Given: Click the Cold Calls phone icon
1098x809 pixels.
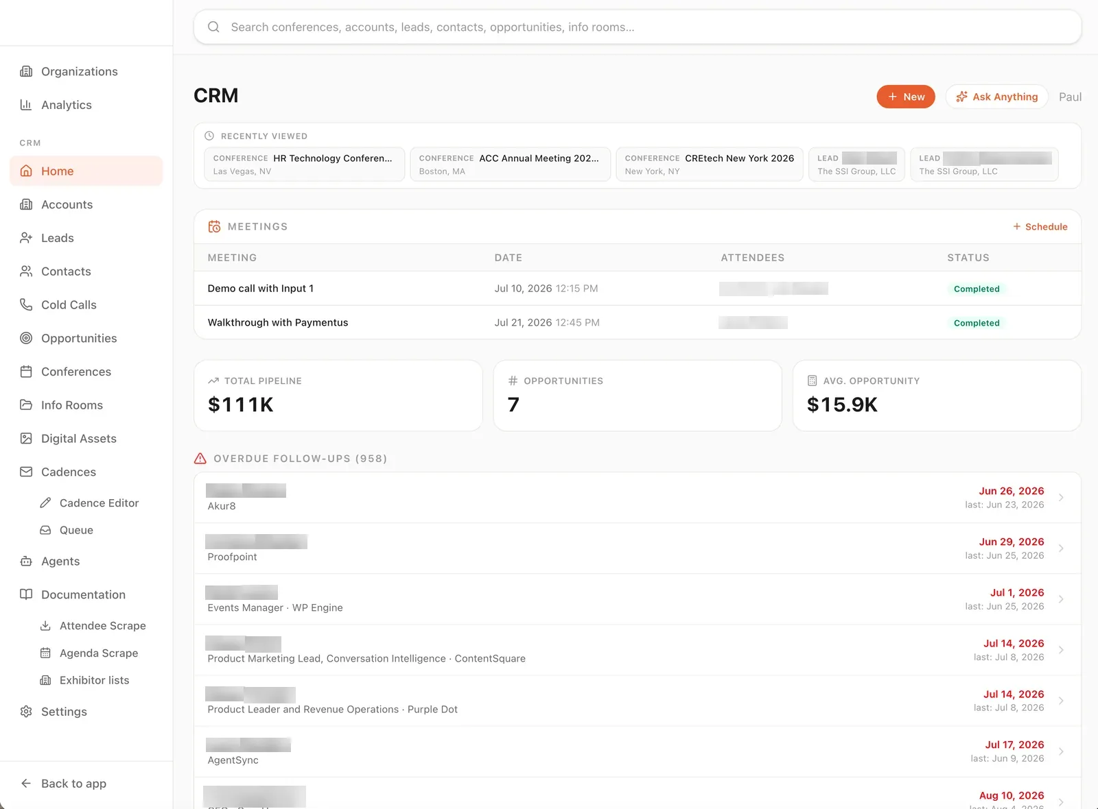Looking at the screenshot, I should 26,305.
